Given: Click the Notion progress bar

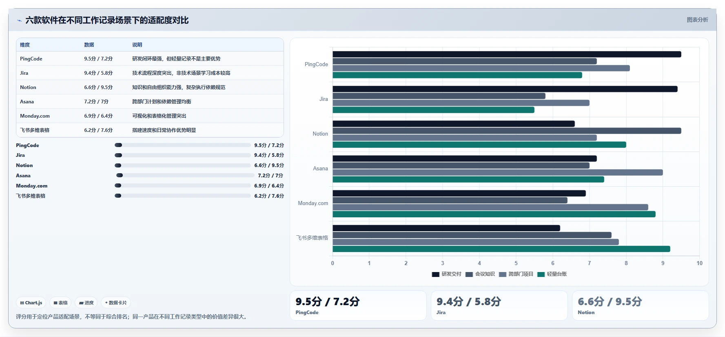Looking at the screenshot, I should (x=182, y=165).
